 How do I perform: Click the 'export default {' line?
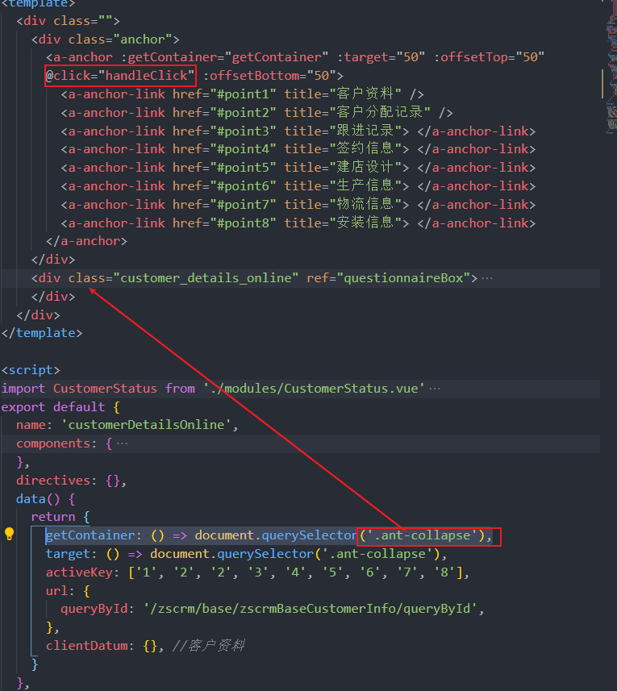(60, 407)
